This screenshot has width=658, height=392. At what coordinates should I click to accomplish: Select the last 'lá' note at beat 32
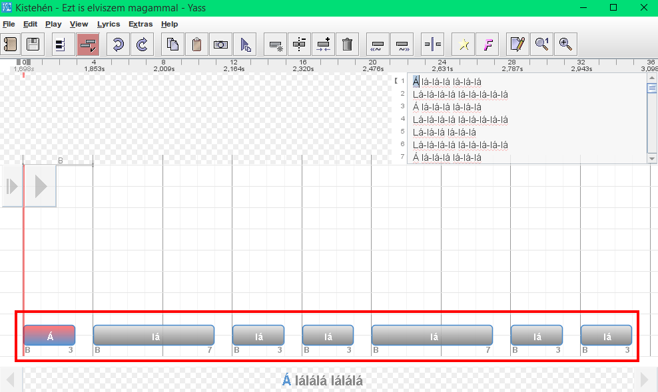click(606, 336)
